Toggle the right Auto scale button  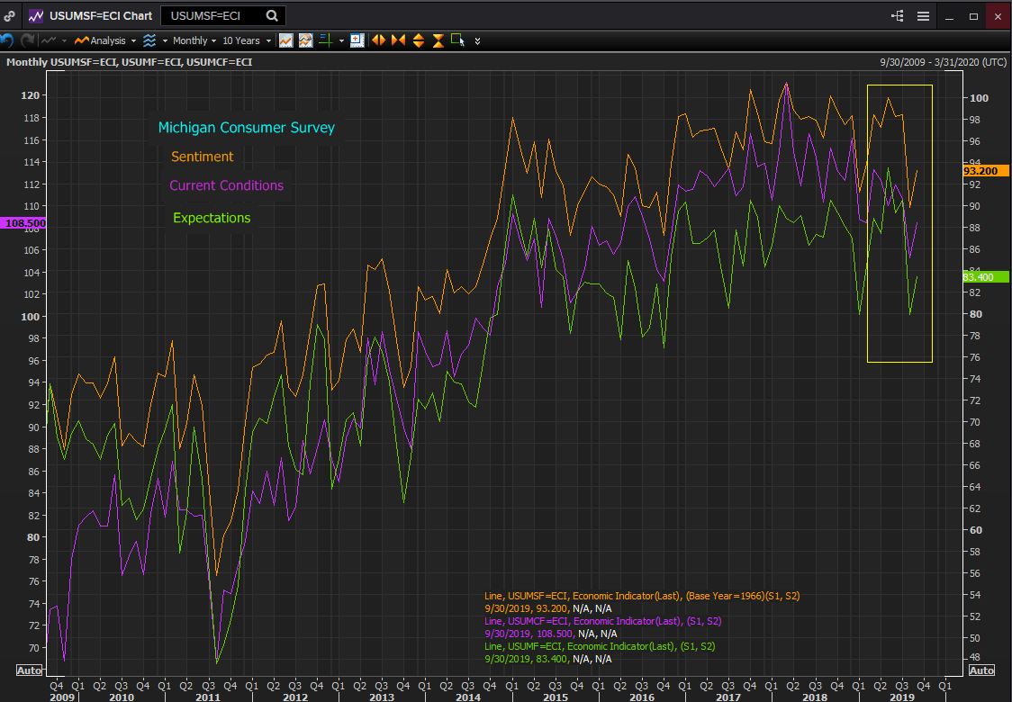981,670
